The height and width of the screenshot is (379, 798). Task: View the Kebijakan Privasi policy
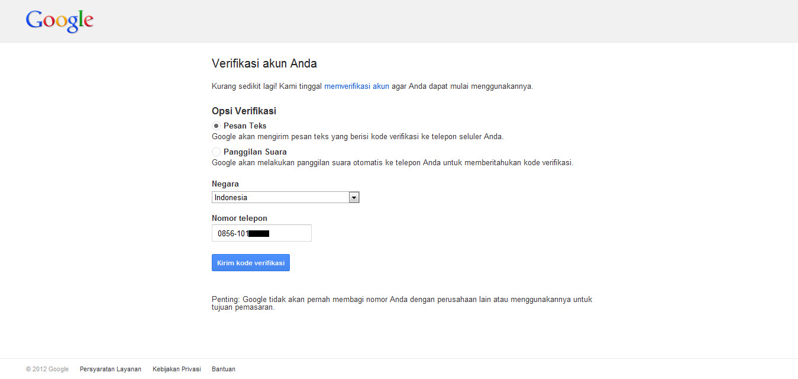tap(176, 368)
